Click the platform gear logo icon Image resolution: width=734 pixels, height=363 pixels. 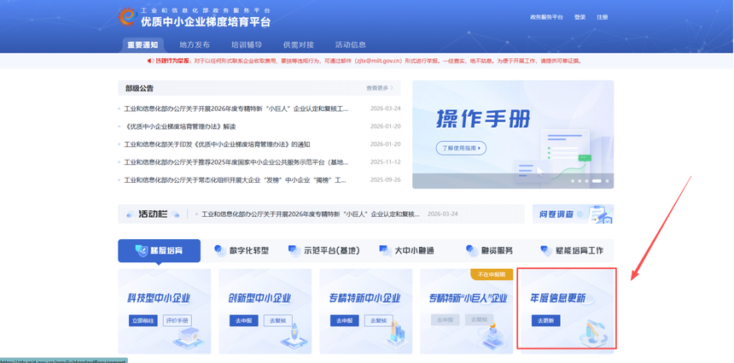pos(126,16)
